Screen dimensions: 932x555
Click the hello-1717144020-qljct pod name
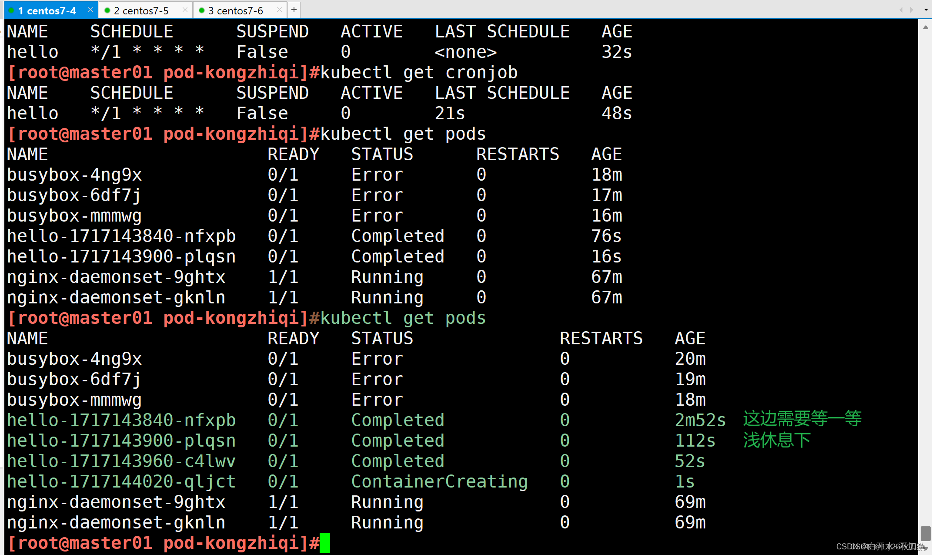pos(121,481)
